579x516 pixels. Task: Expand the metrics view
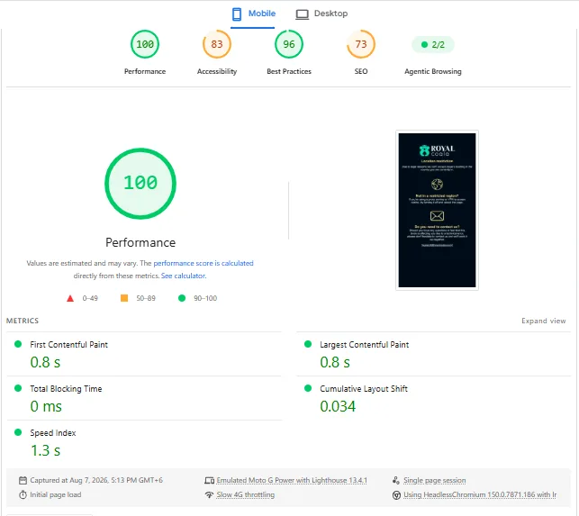[544, 321]
